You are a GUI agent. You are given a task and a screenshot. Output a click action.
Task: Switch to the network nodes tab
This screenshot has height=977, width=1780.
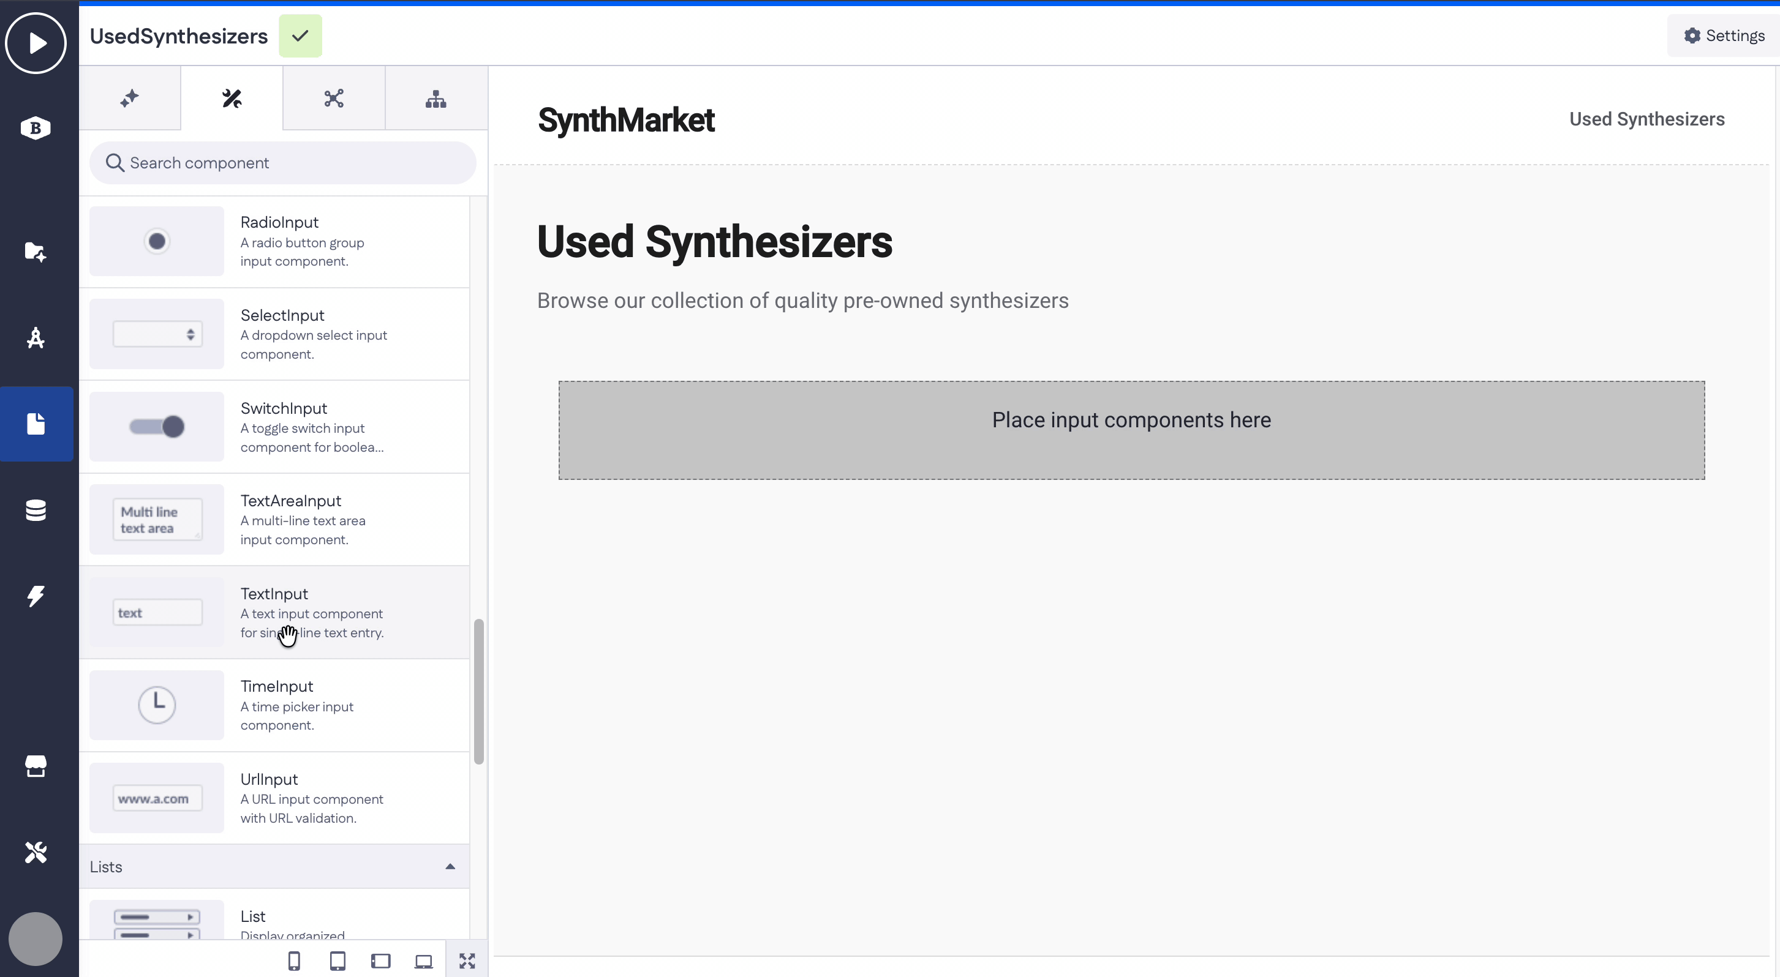tap(334, 99)
